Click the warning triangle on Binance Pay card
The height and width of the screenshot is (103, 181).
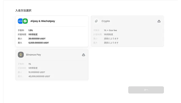pos(84,55)
